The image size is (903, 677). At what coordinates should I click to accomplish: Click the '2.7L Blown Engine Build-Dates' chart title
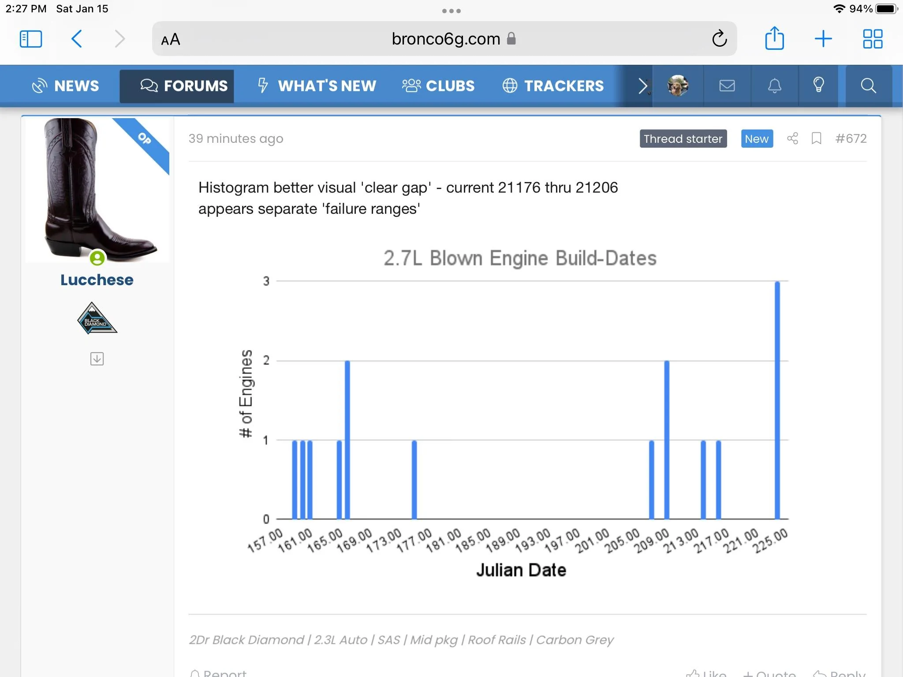pos(520,258)
